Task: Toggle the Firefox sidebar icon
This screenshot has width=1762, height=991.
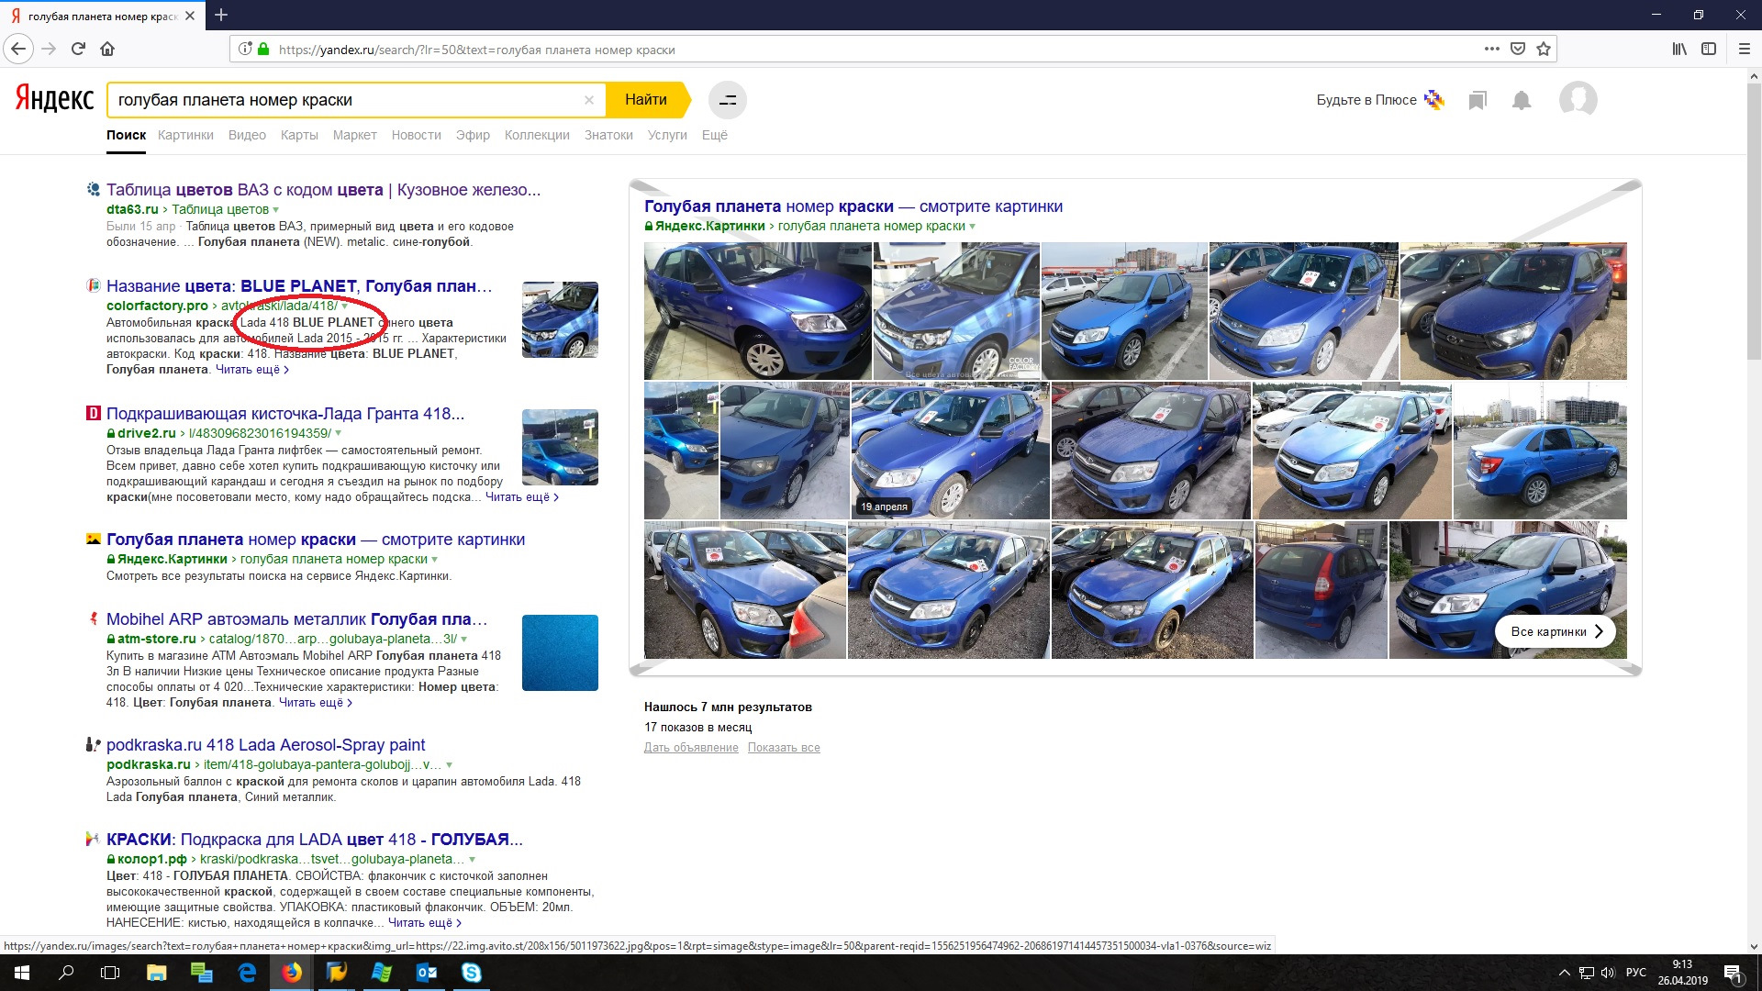Action: pyautogui.click(x=1709, y=49)
